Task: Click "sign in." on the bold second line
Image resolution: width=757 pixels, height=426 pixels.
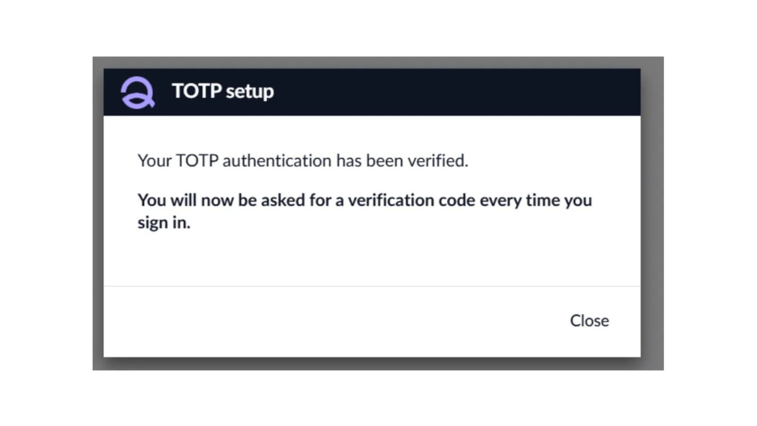Action: 164,222
